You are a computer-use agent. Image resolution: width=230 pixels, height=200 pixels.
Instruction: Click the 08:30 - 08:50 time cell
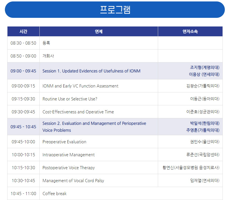pos(23,43)
